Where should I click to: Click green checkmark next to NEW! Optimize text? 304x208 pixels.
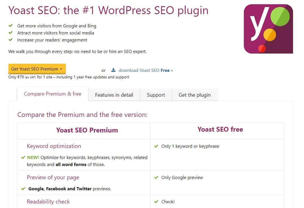pyautogui.click(x=23, y=158)
